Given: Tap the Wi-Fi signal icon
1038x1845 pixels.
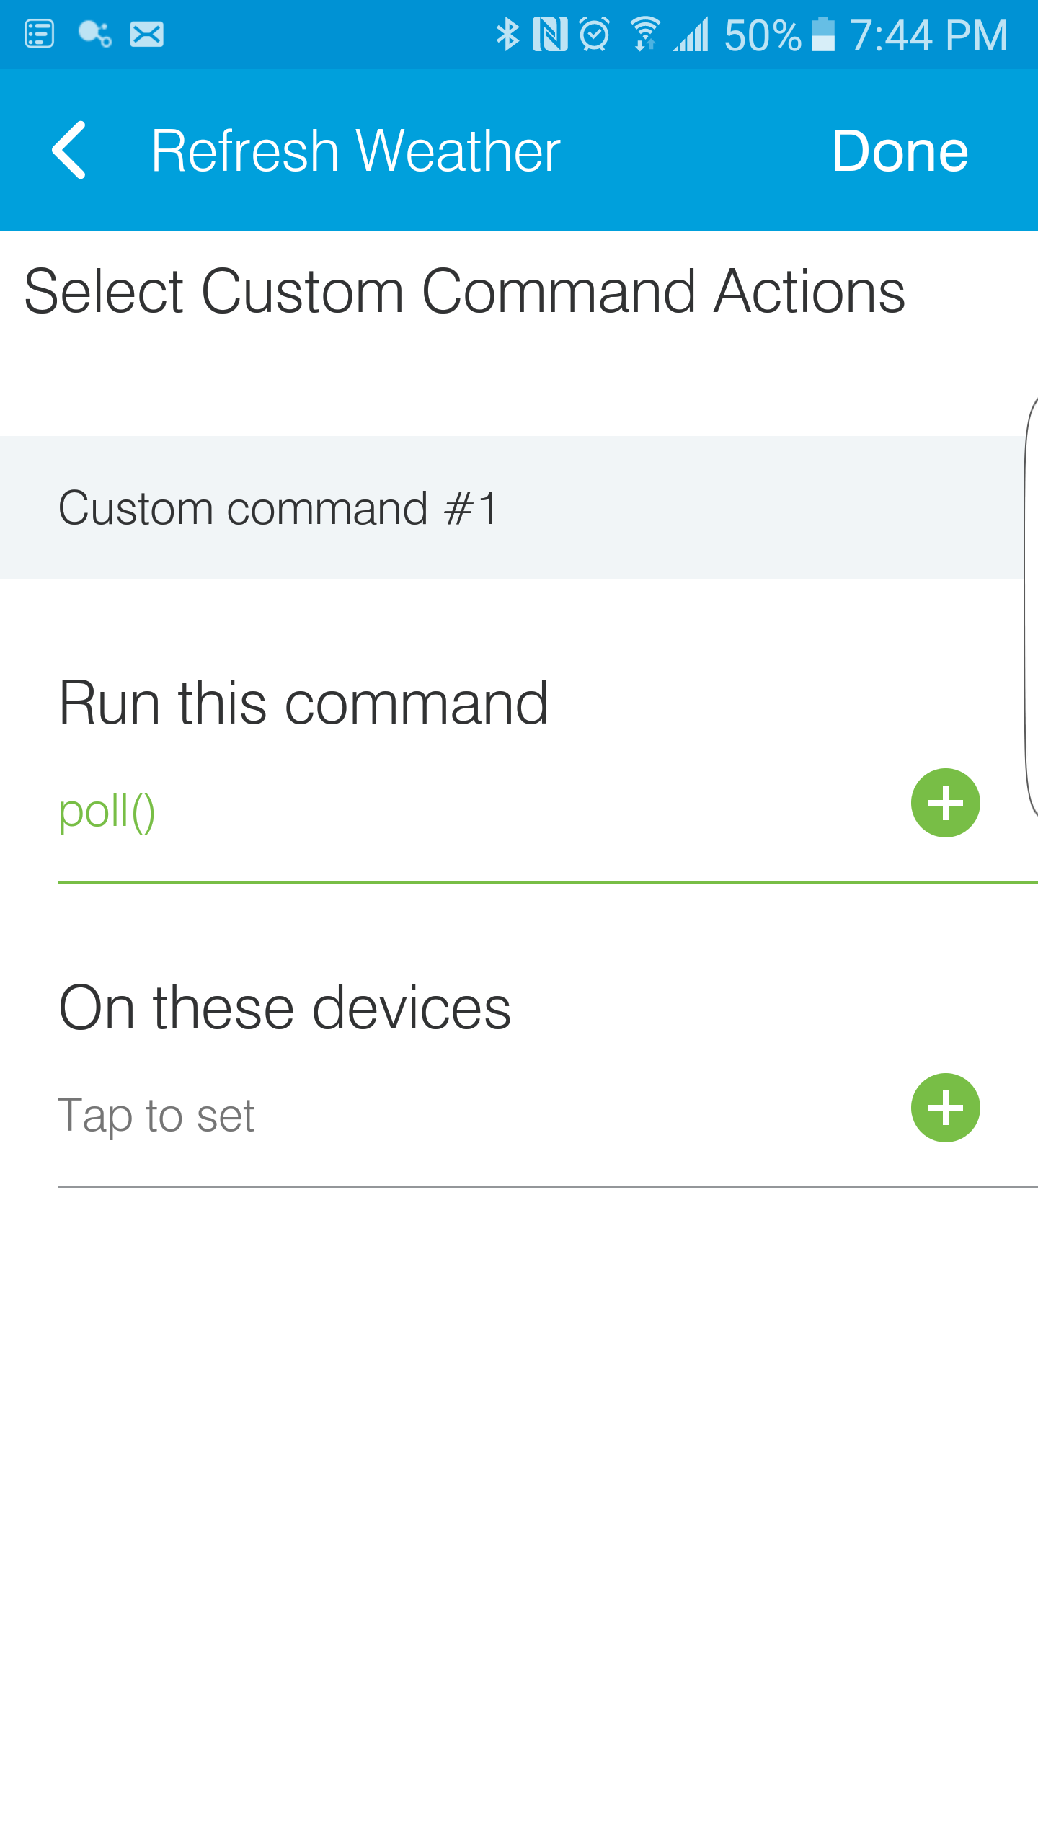Looking at the screenshot, I should click(644, 35).
